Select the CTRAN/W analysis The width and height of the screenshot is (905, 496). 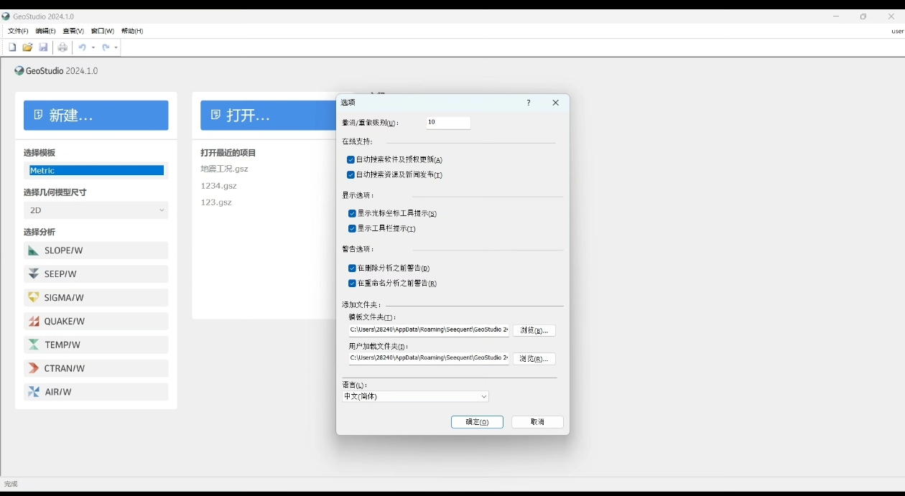pyautogui.click(x=96, y=368)
